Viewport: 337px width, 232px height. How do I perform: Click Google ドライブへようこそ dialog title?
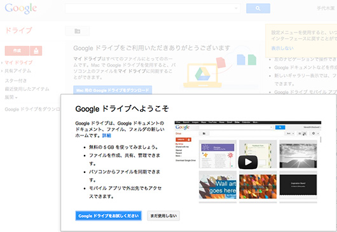coord(122,109)
